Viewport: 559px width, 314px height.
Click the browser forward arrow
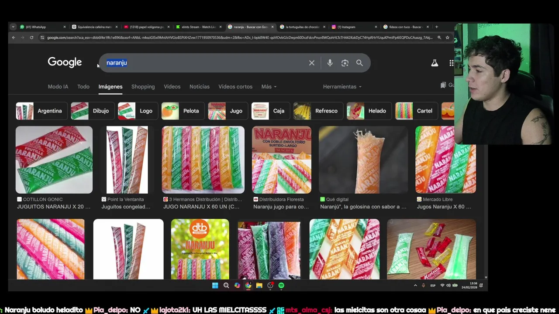(22, 38)
